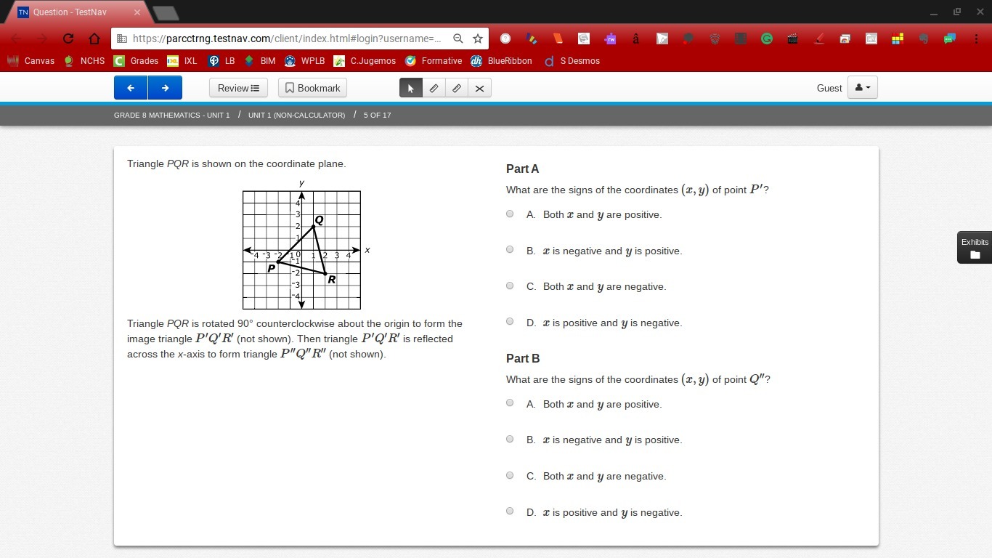Open the Chrome three-dot menu
992x558 pixels.
click(975, 39)
